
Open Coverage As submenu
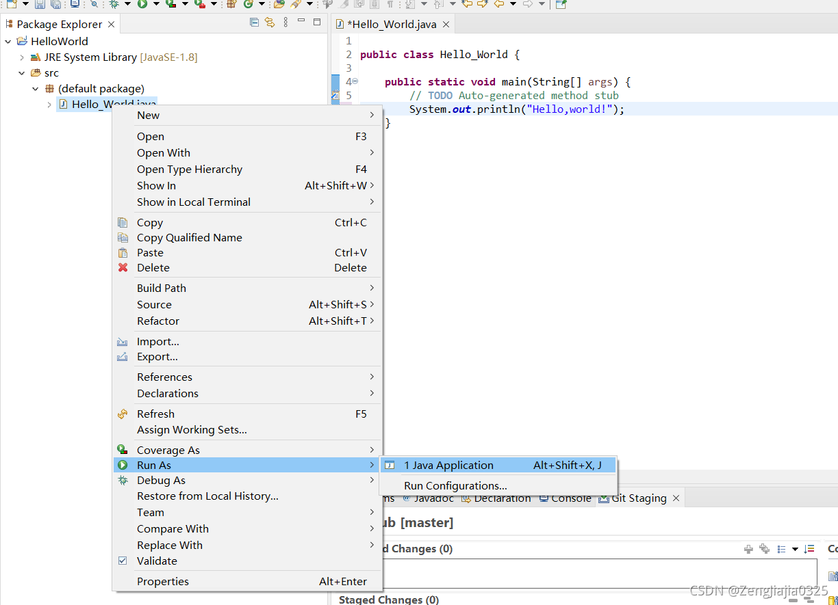(x=247, y=451)
